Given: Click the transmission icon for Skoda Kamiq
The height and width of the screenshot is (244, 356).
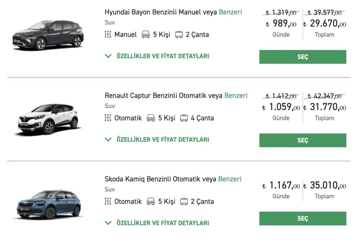Looking at the screenshot, I should pyautogui.click(x=108, y=201).
